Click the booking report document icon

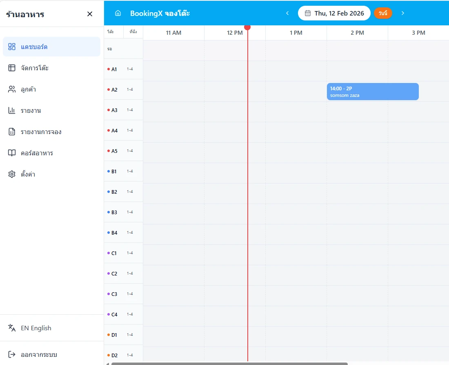click(x=12, y=132)
